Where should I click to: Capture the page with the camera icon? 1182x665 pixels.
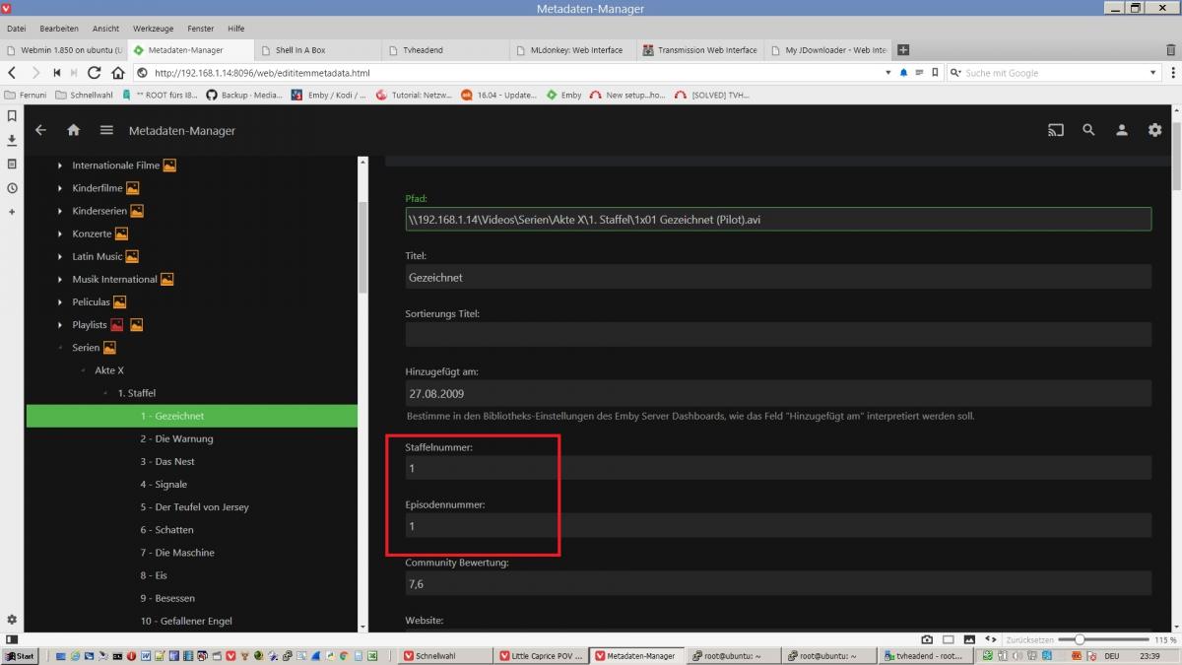(x=927, y=639)
